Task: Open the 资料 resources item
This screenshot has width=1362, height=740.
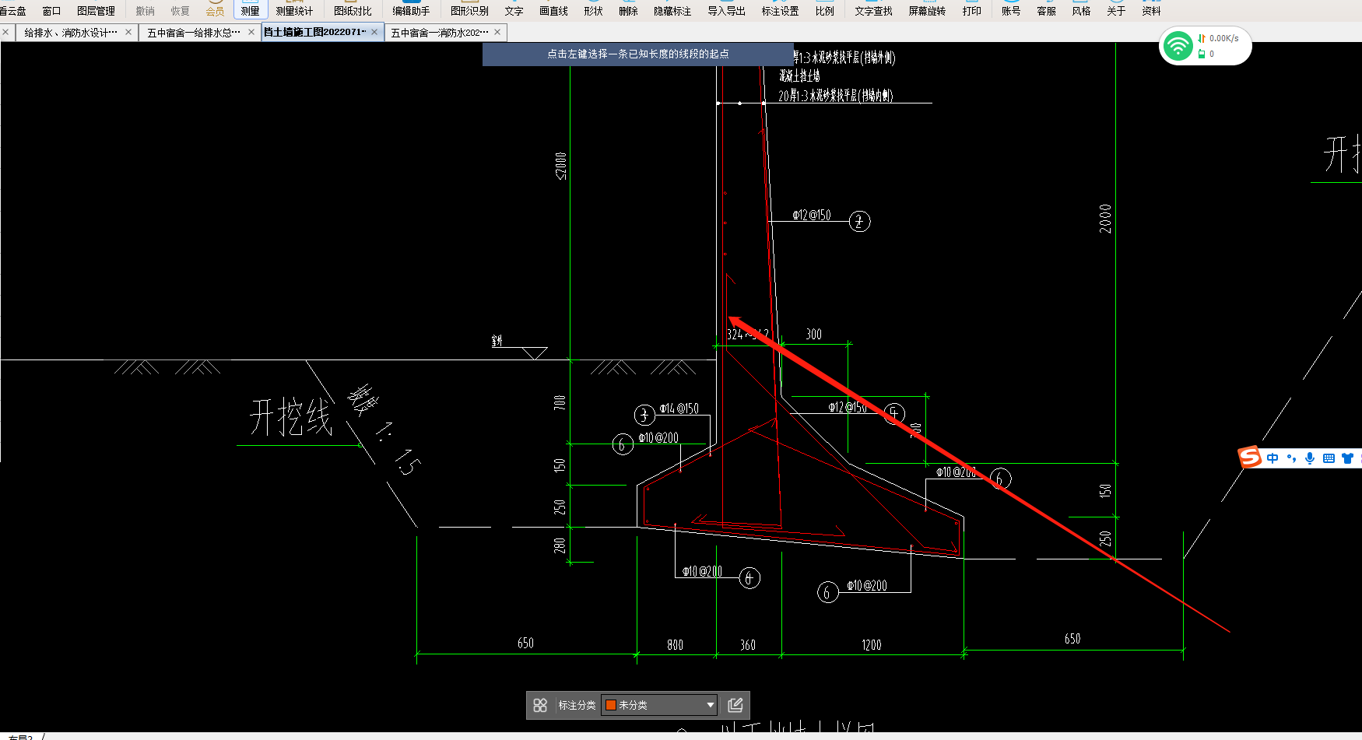Action: click(x=1151, y=11)
